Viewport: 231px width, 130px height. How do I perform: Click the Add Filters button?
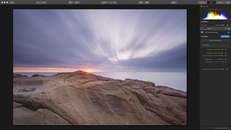tap(225, 37)
